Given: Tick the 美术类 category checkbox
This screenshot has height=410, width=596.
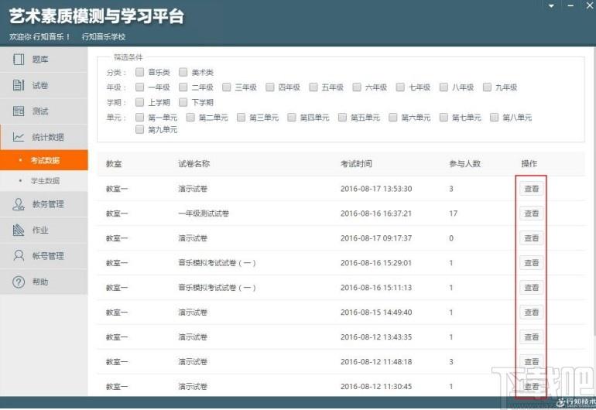Looking at the screenshot, I should (183, 72).
